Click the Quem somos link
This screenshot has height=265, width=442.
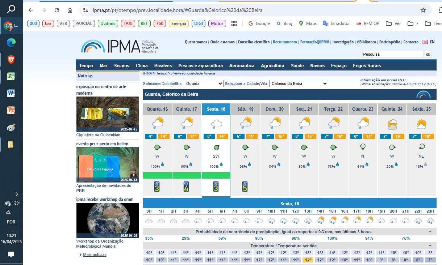pos(196,42)
